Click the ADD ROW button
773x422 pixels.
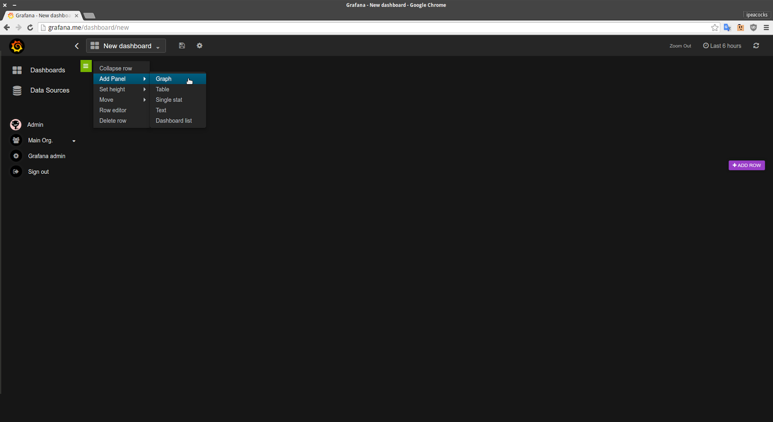click(746, 165)
